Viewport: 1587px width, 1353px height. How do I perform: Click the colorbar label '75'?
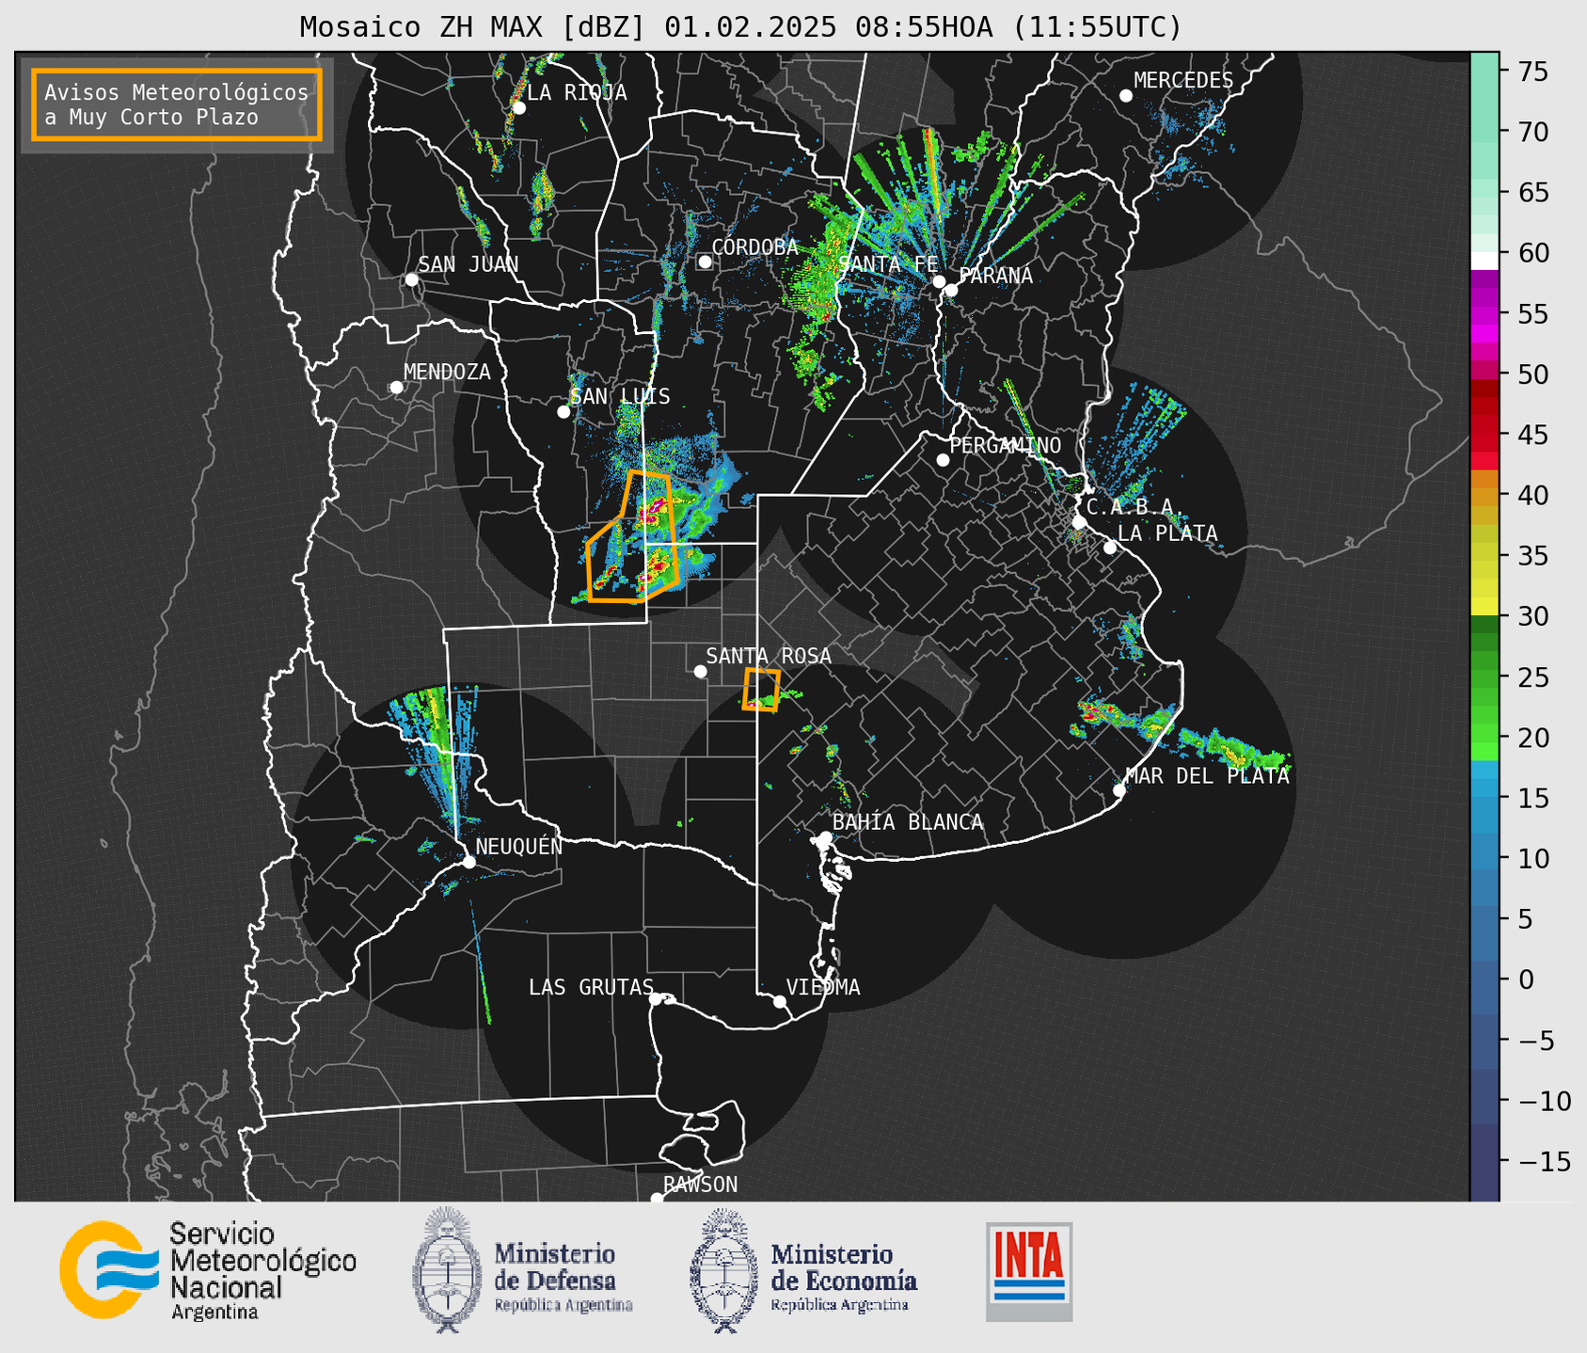click(1532, 72)
